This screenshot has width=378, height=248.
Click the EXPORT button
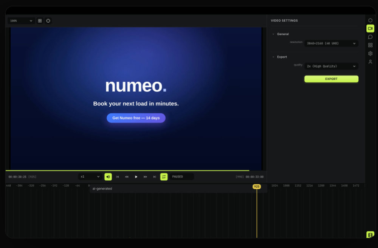click(x=331, y=79)
